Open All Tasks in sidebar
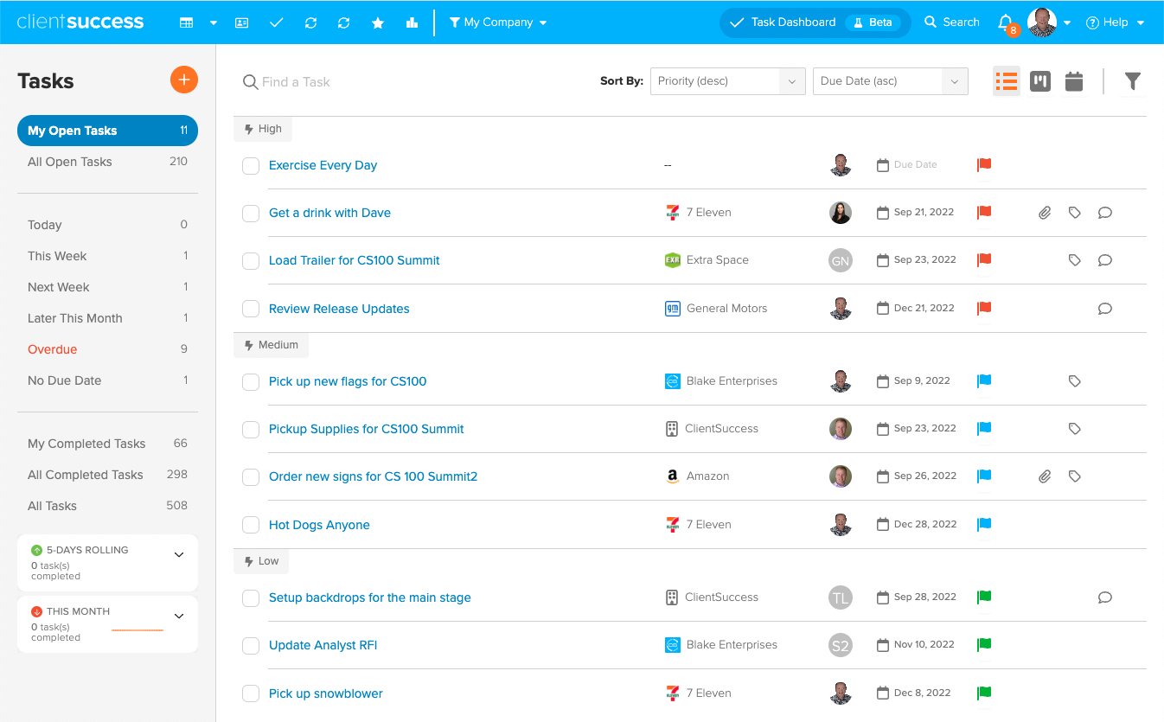This screenshot has width=1164, height=722. coord(107,506)
